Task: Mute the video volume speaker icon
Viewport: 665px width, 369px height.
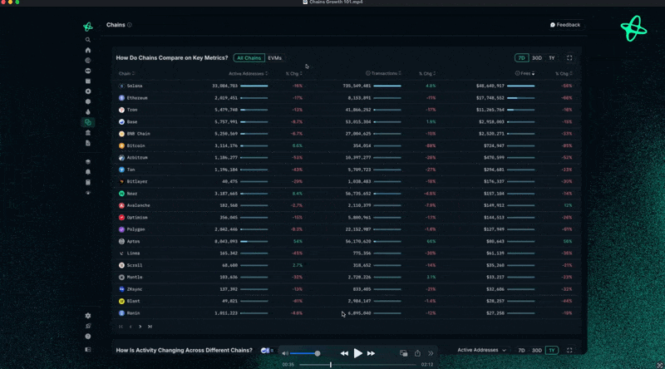Action: [285, 353]
